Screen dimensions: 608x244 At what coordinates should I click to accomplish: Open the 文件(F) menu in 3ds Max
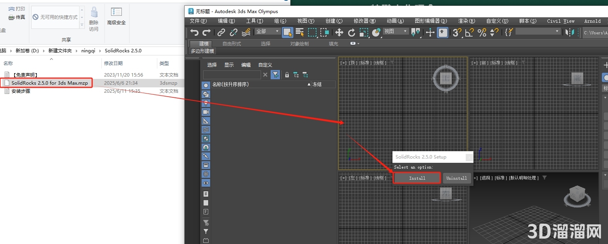(198, 21)
